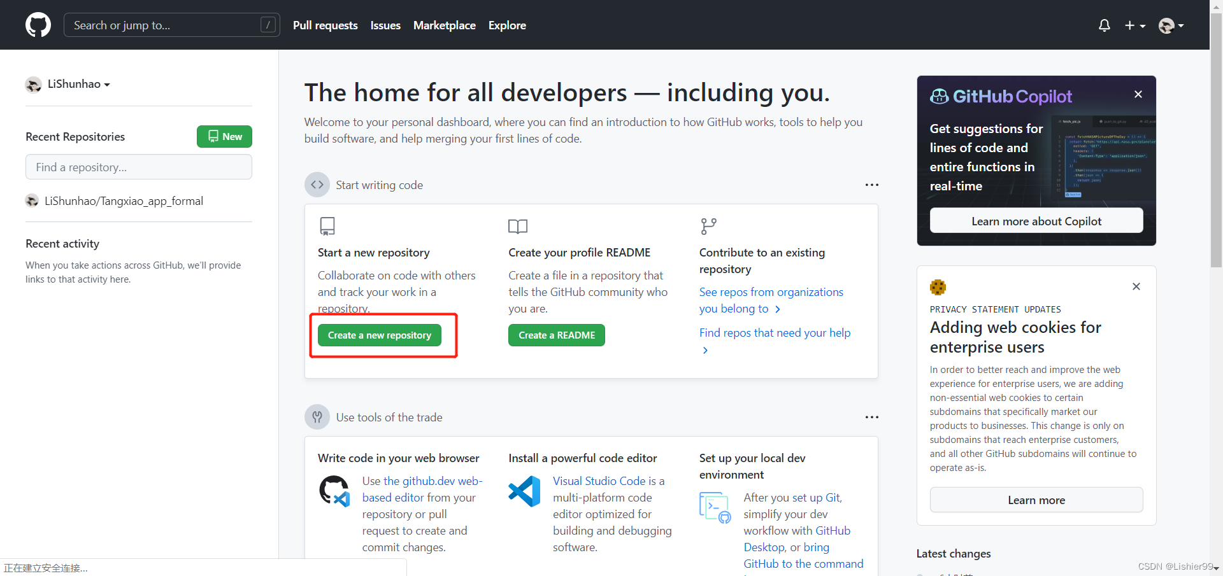Viewport: 1223px width, 576px height.
Task: Open the plus create-new dropdown
Action: pyautogui.click(x=1135, y=25)
